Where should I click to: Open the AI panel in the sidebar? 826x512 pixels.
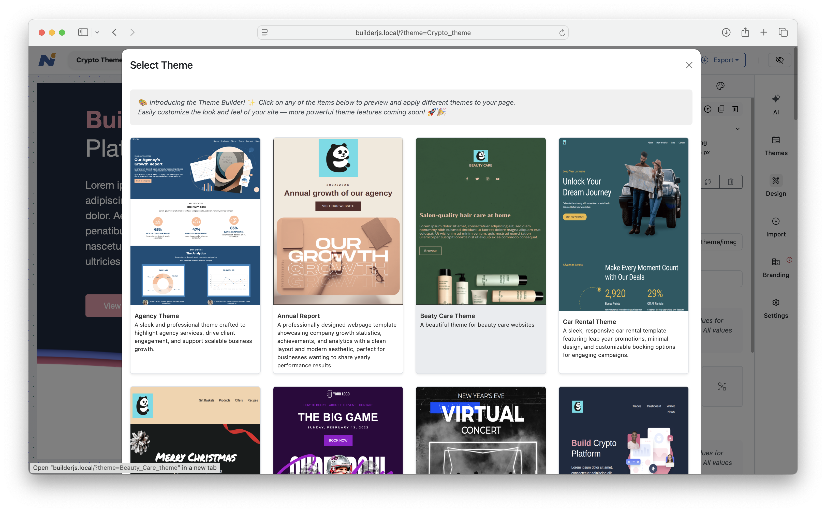(776, 104)
